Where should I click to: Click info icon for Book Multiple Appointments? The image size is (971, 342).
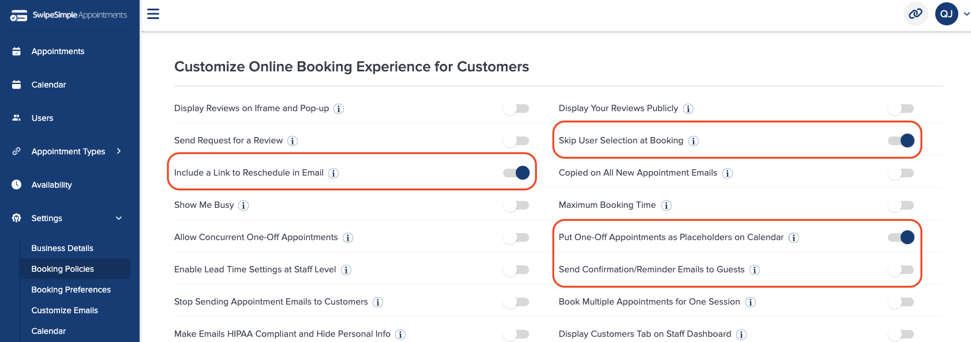751,302
